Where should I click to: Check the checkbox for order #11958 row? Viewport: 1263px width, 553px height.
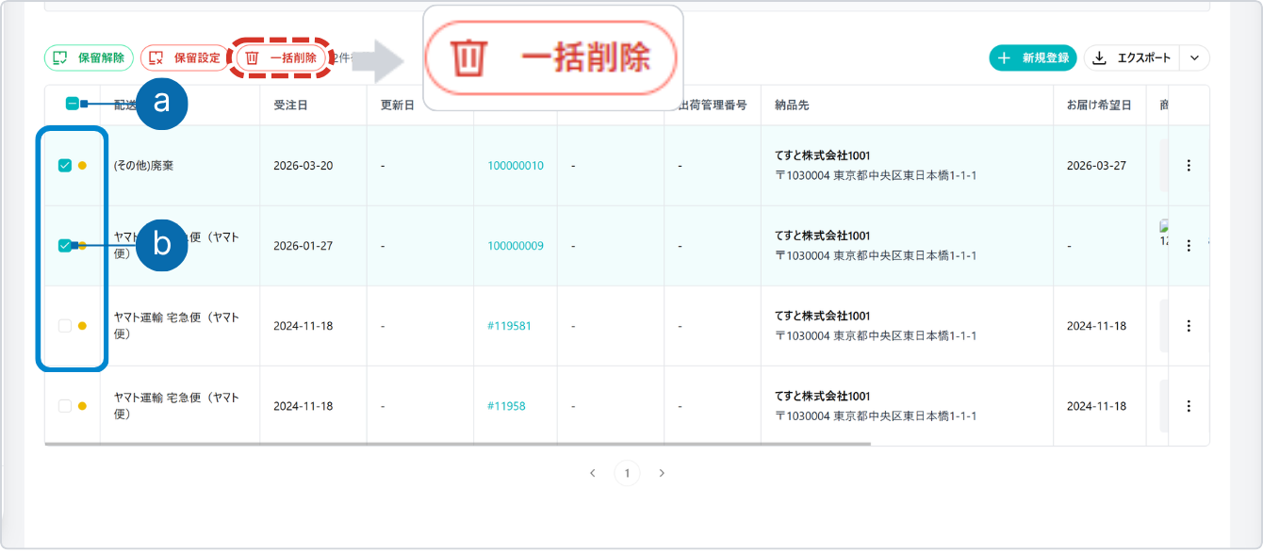65,406
